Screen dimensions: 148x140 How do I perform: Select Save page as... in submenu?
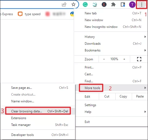[x=38, y=88]
